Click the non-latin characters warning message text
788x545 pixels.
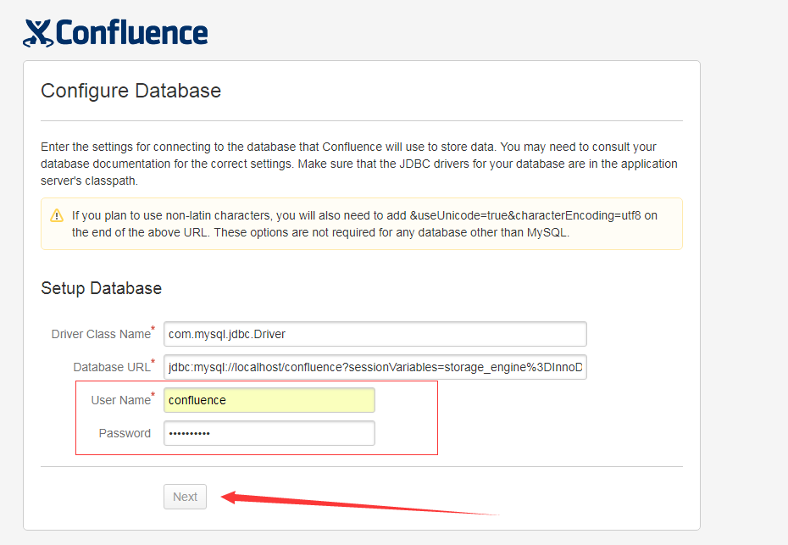364,224
